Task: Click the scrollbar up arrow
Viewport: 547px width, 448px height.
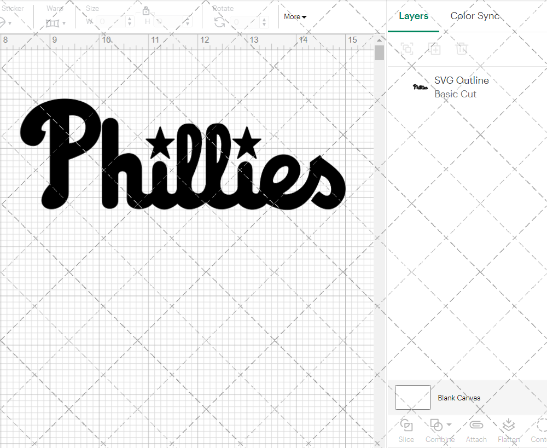Action: point(379,40)
